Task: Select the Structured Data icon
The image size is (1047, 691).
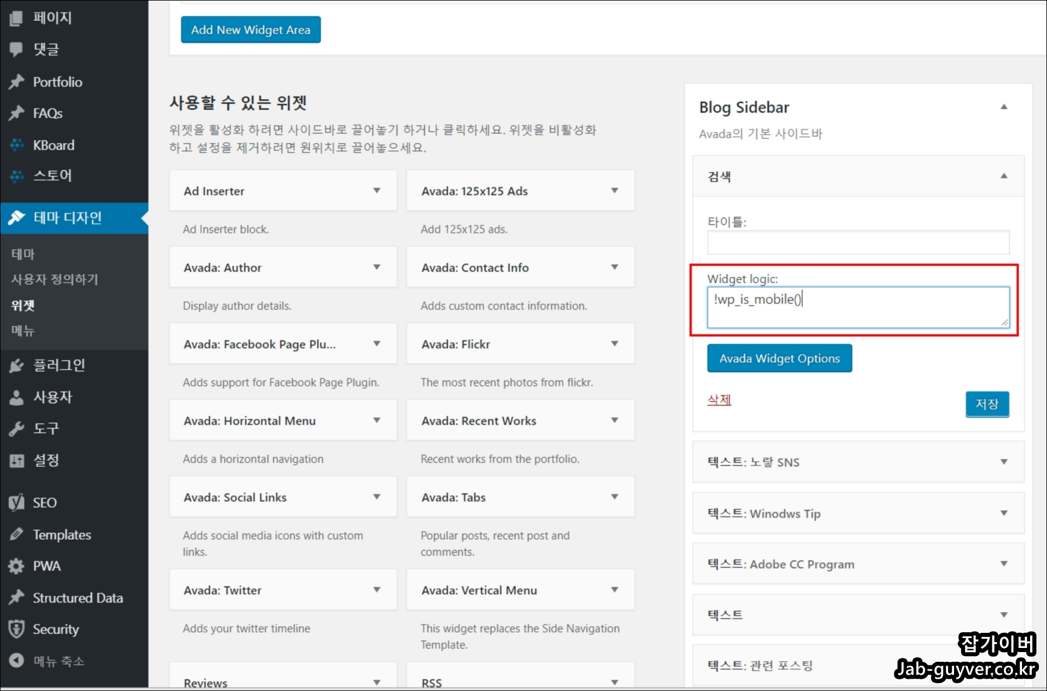Action: point(16,597)
